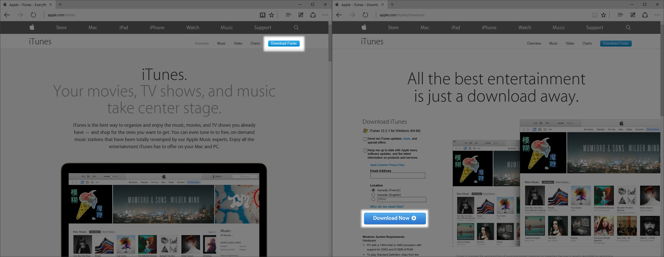Select the Canada (French) location option

tap(373, 190)
